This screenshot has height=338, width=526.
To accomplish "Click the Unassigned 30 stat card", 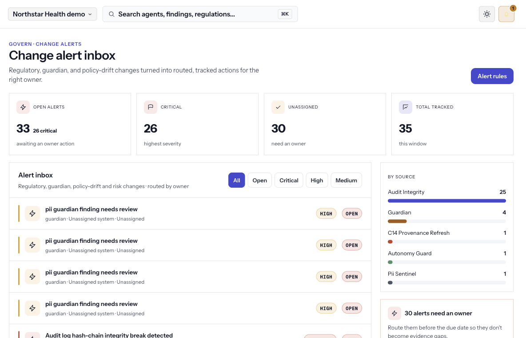I will (x=325, y=124).
